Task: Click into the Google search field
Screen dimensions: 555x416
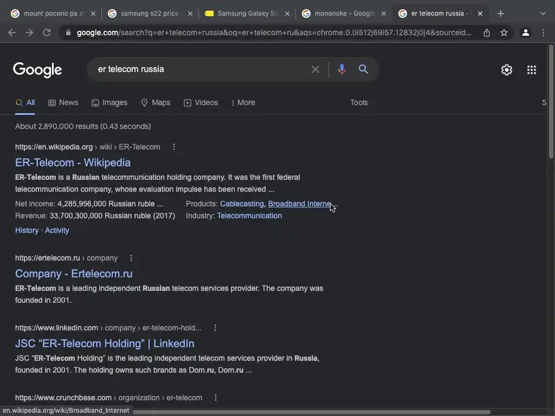Action: click(202, 69)
